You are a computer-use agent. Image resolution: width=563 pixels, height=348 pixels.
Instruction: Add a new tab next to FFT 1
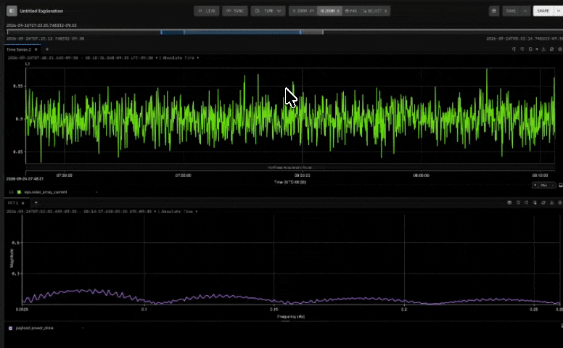point(36,203)
